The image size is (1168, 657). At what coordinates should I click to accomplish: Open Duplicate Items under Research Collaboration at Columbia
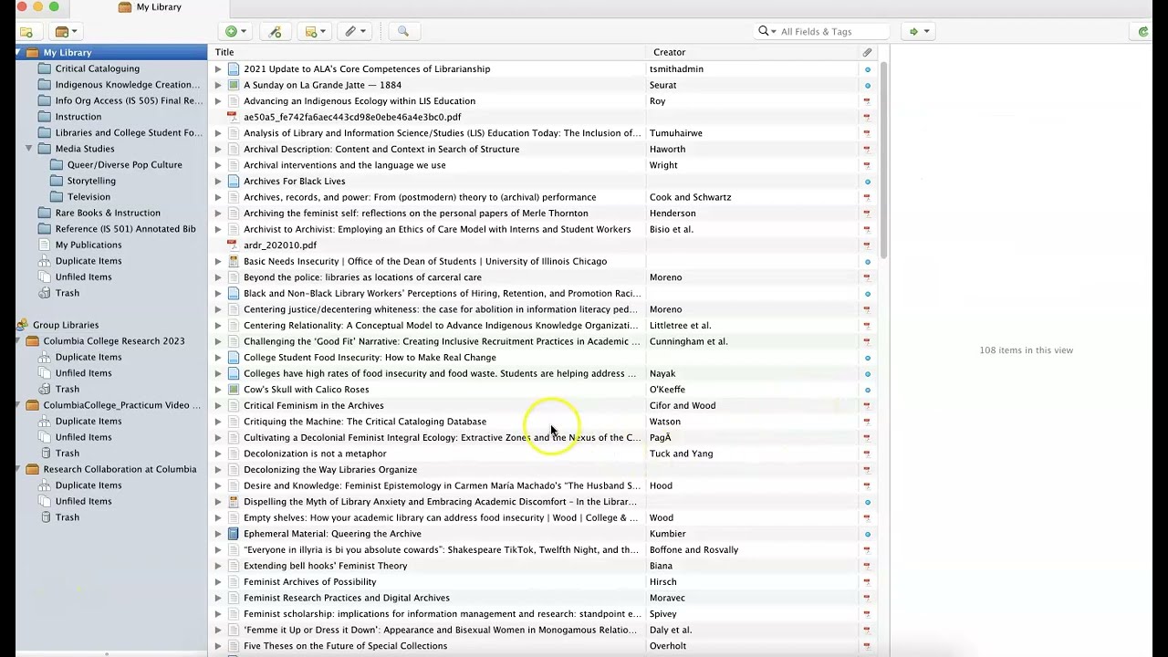(x=88, y=485)
